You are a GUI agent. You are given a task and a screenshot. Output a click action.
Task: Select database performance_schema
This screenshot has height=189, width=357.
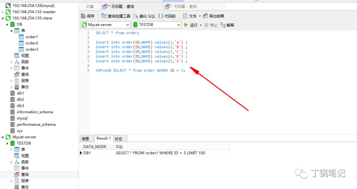(36, 124)
